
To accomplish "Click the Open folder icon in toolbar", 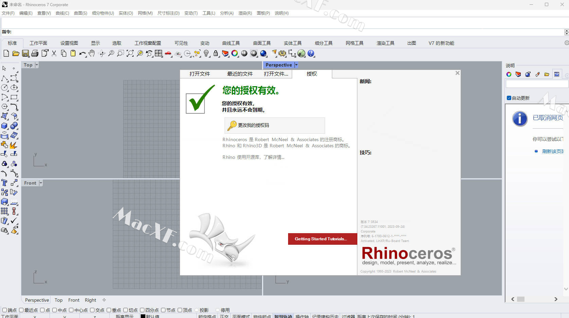I will [x=16, y=53].
